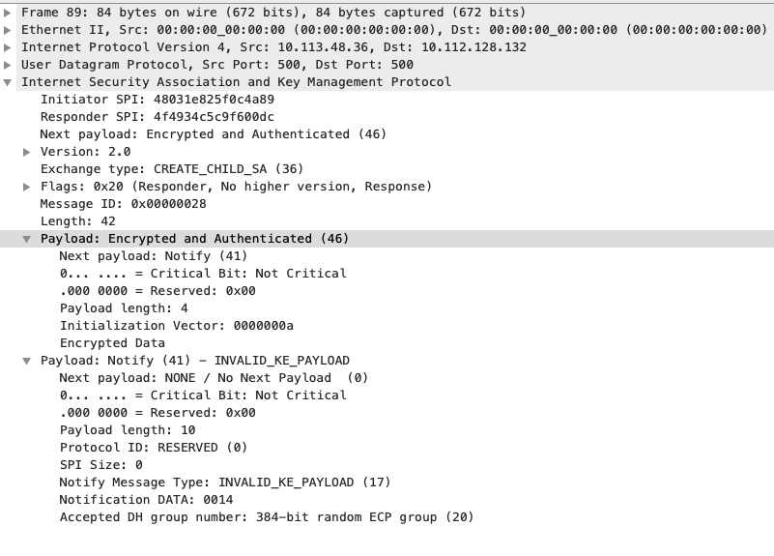Collapse the Notify INVALID_KE_PAYLOAD payload
This screenshot has height=556, width=774.
pyautogui.click(x=27, y=361)
